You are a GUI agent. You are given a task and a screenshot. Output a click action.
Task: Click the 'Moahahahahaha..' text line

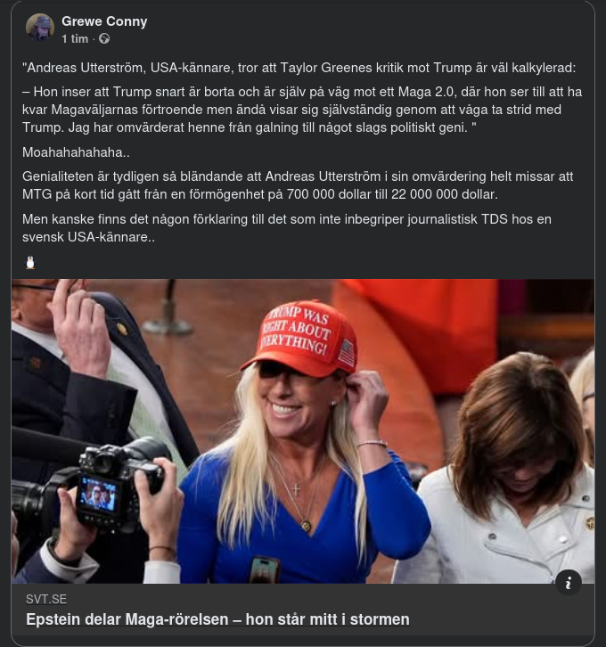76,152
